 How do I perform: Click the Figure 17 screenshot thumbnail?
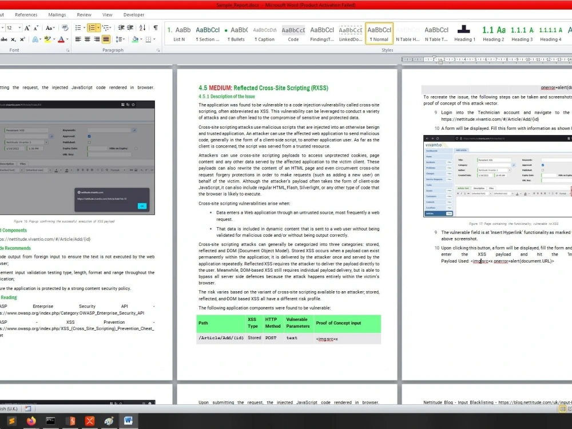[498, 176]
